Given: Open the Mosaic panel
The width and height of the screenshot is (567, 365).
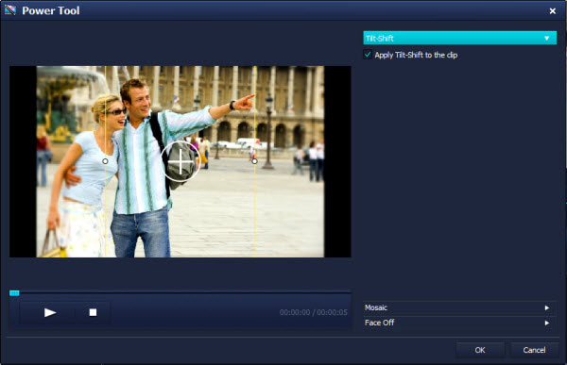Looking at the screenshot, I should pyautogui.click(x=459, y=307).
